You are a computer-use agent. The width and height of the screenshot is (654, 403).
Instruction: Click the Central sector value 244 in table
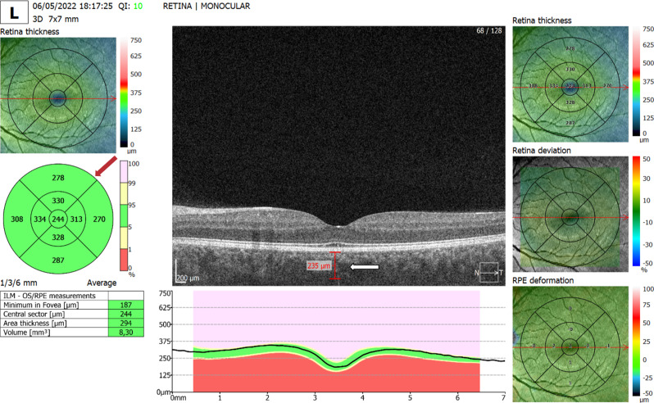pos(126,315)
